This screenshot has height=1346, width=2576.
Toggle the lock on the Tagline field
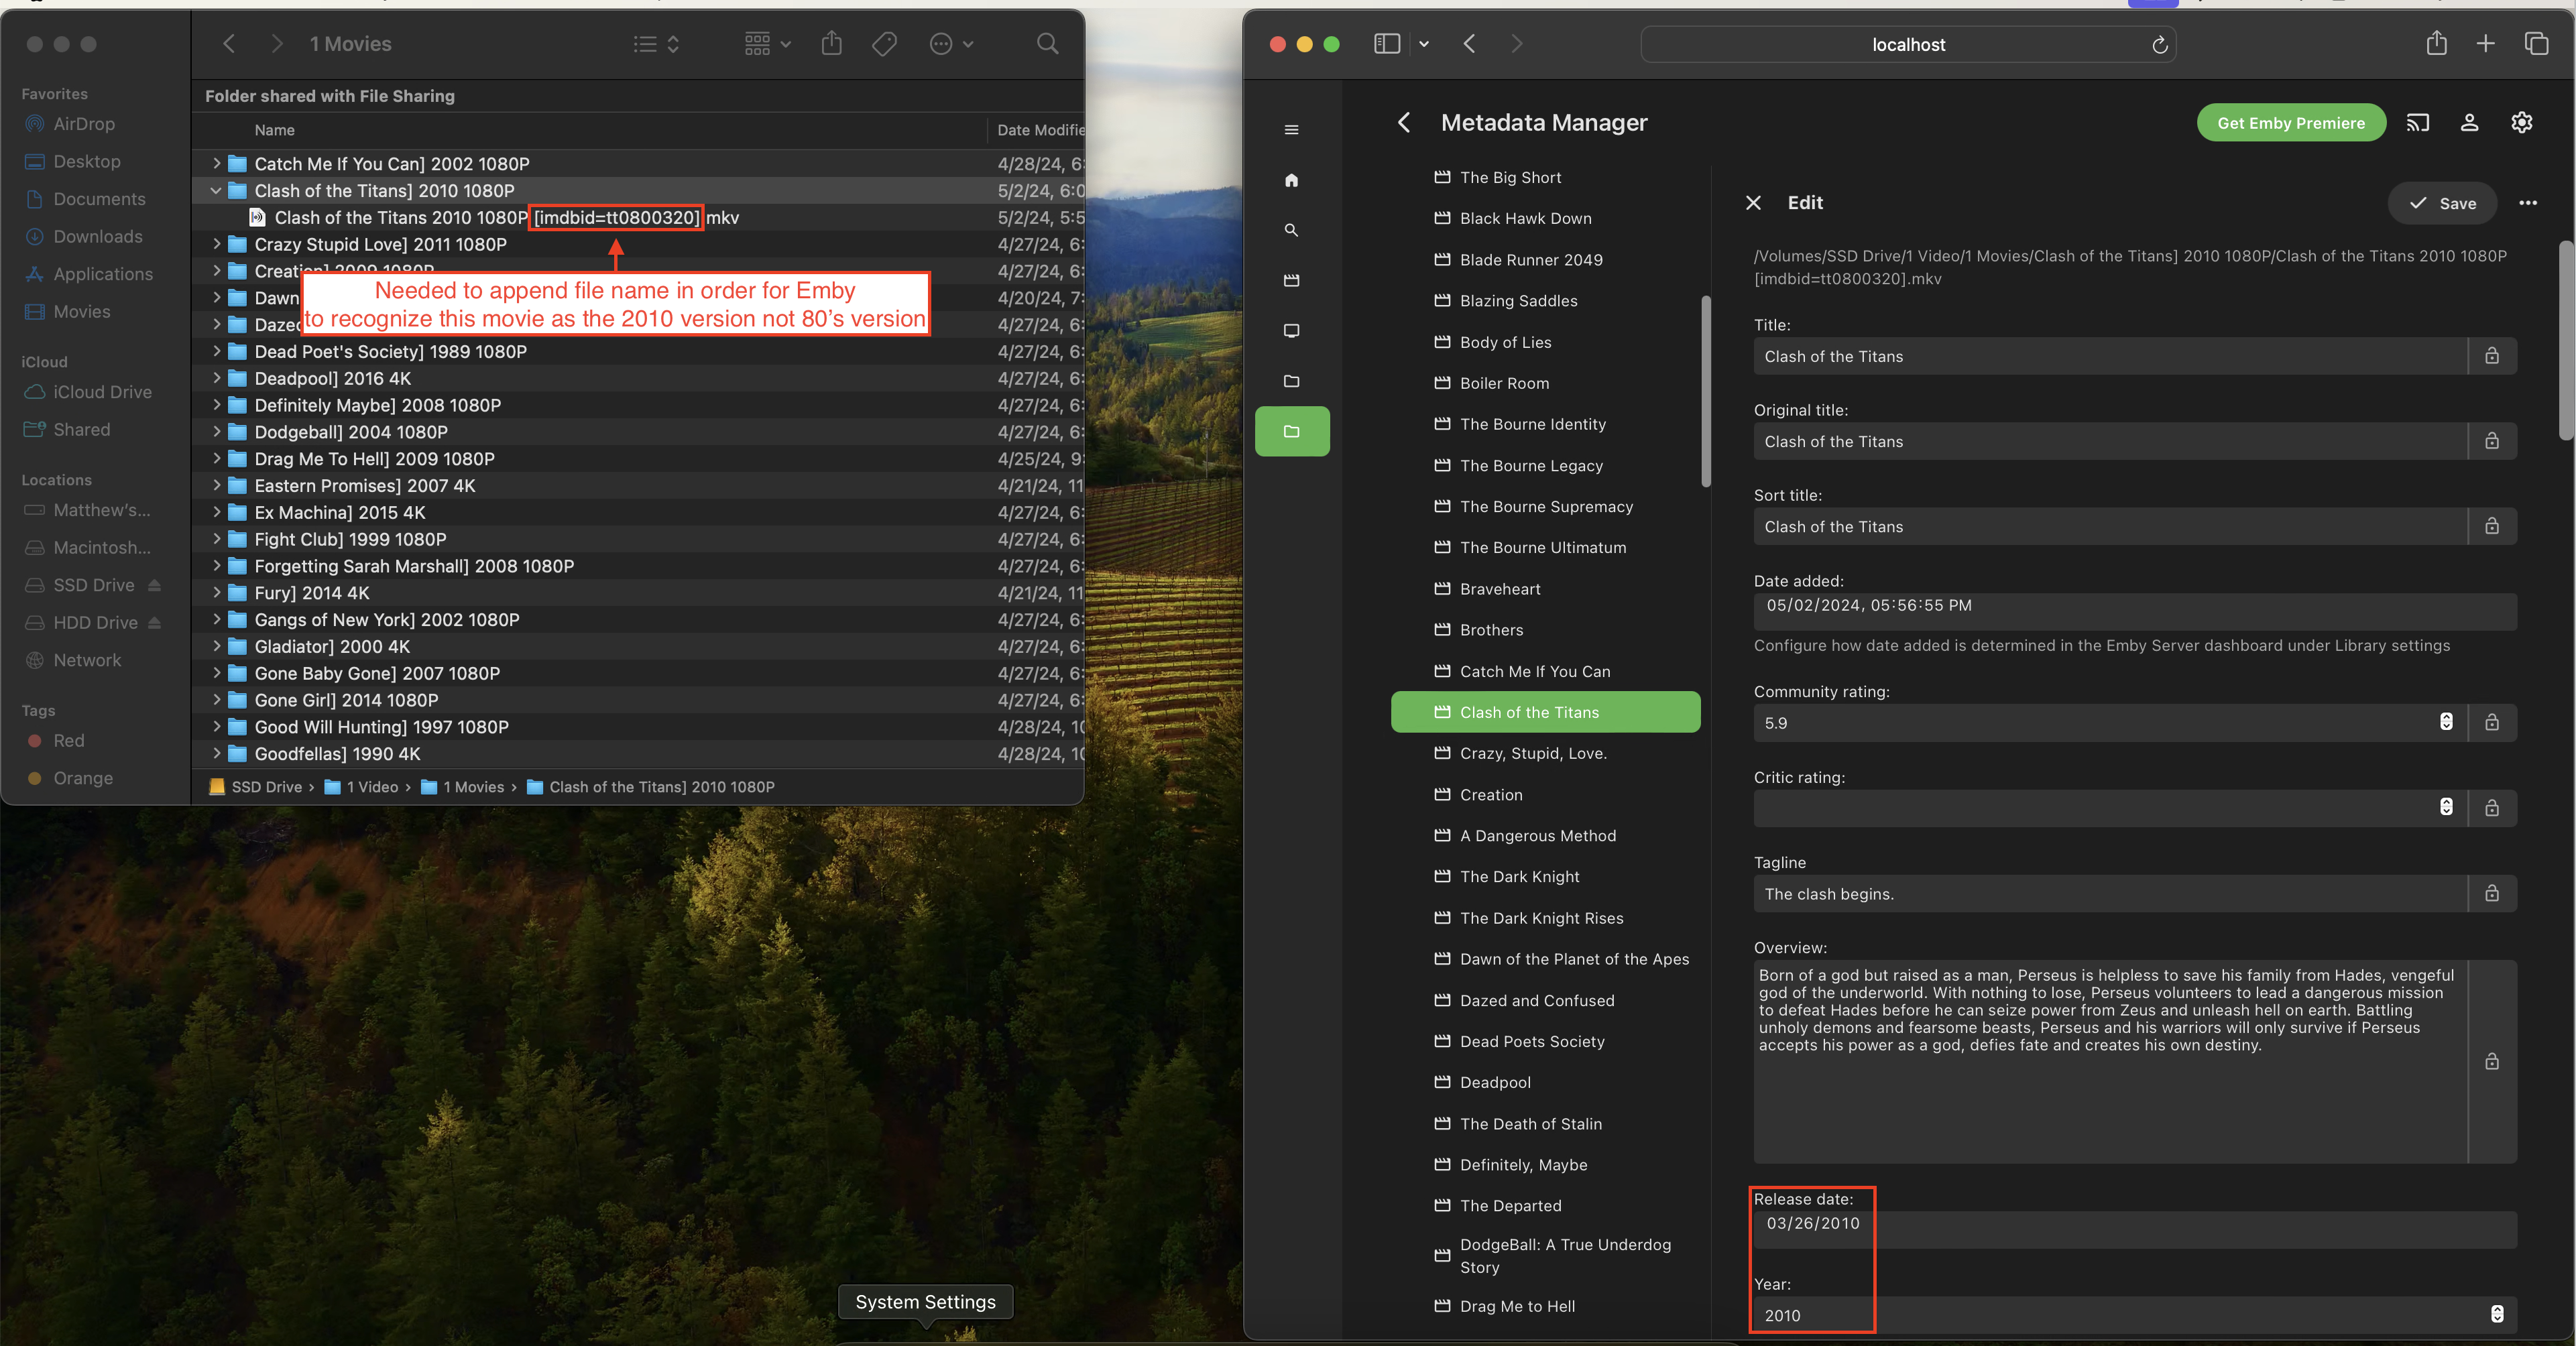2491,894
